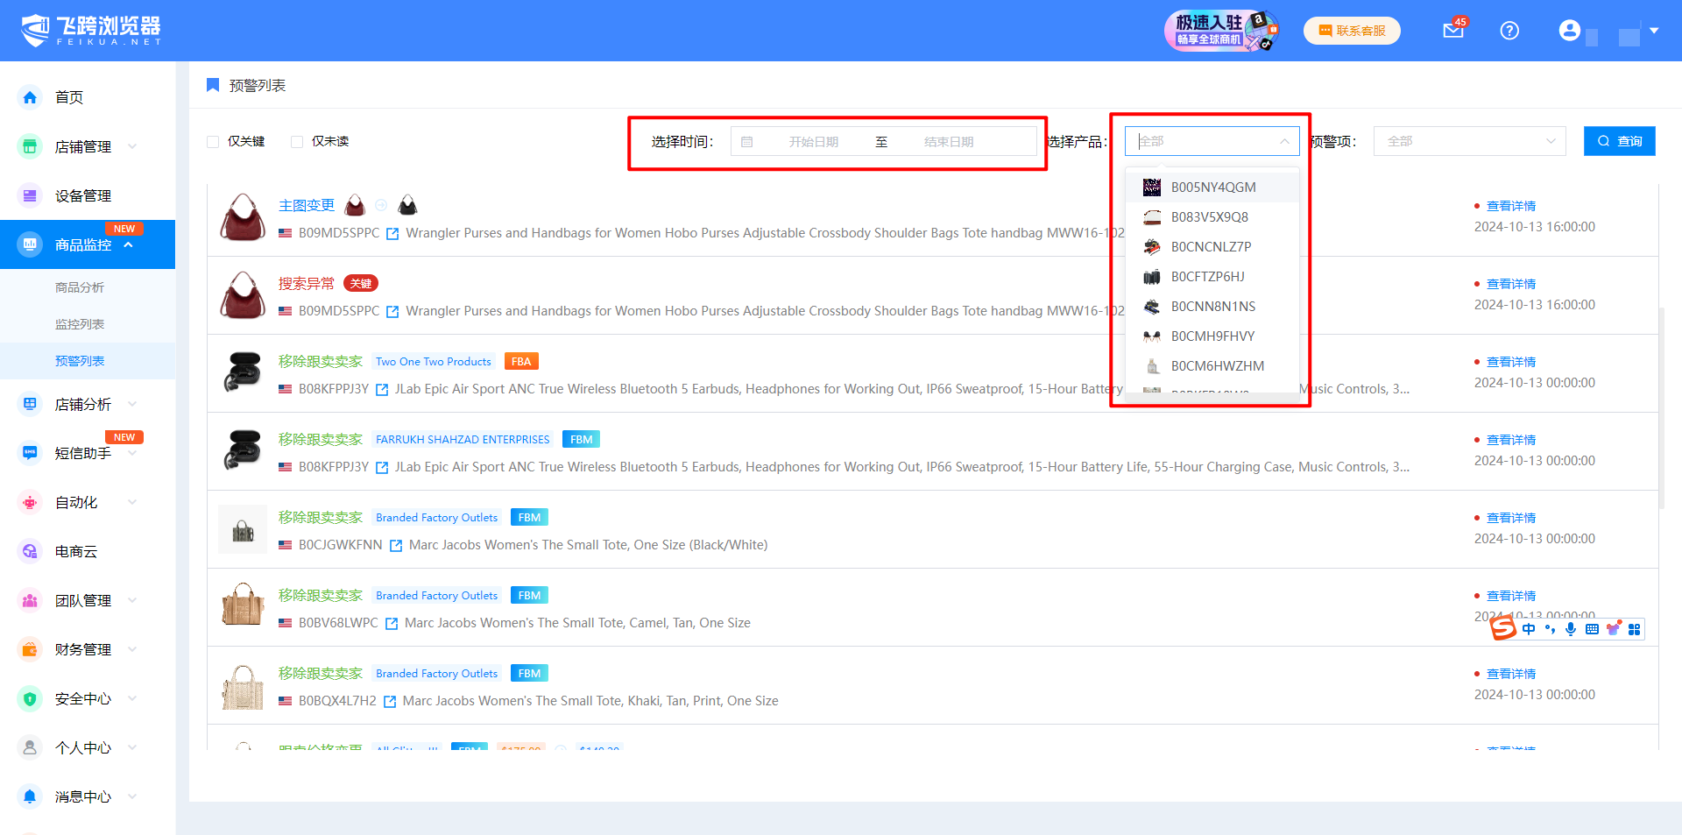Open the 预警项 dropdown
Image resolution: width=1682 pixels, height=835 pixels.
(1469, 141)
